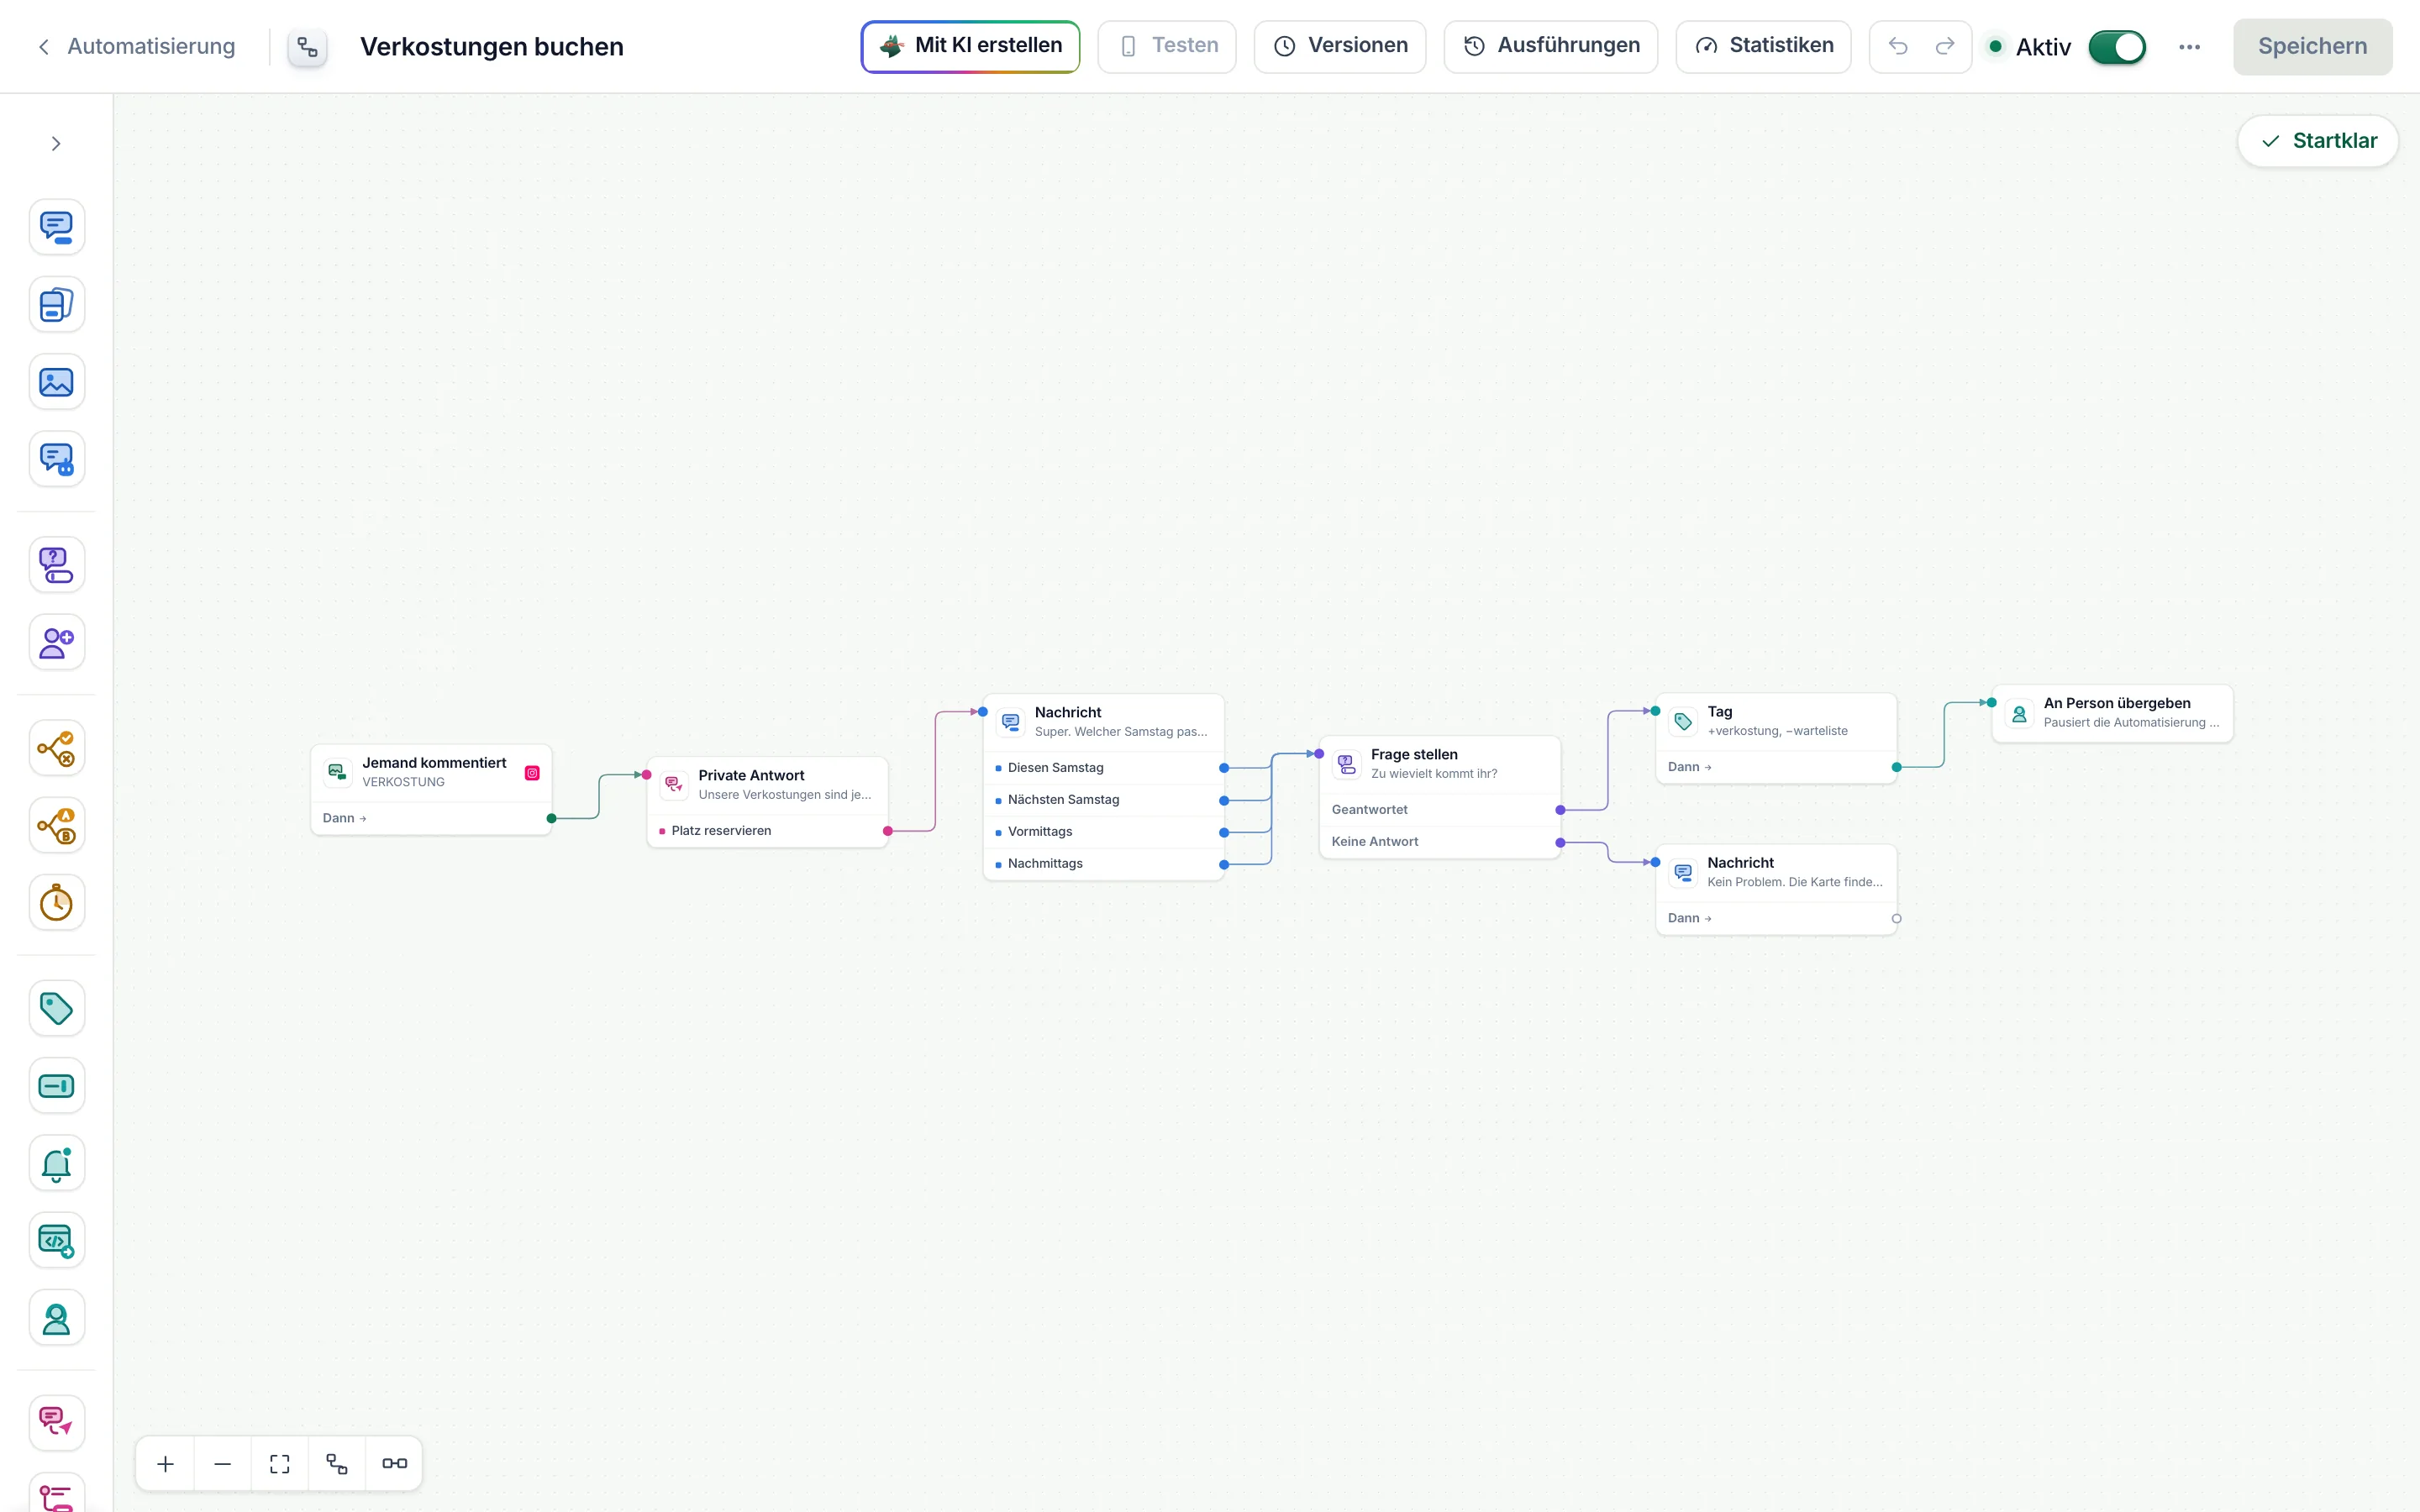
Task: Select the An Person übergeben node
Action: 2112,713
